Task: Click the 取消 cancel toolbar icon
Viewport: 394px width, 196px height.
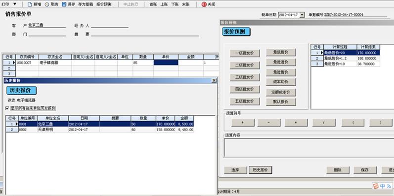Action: (47, 4)
